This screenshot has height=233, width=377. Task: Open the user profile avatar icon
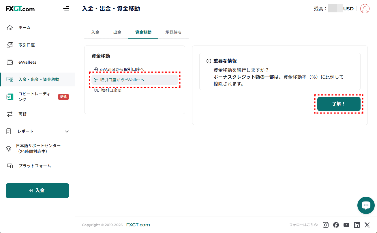tap(365, 9)
